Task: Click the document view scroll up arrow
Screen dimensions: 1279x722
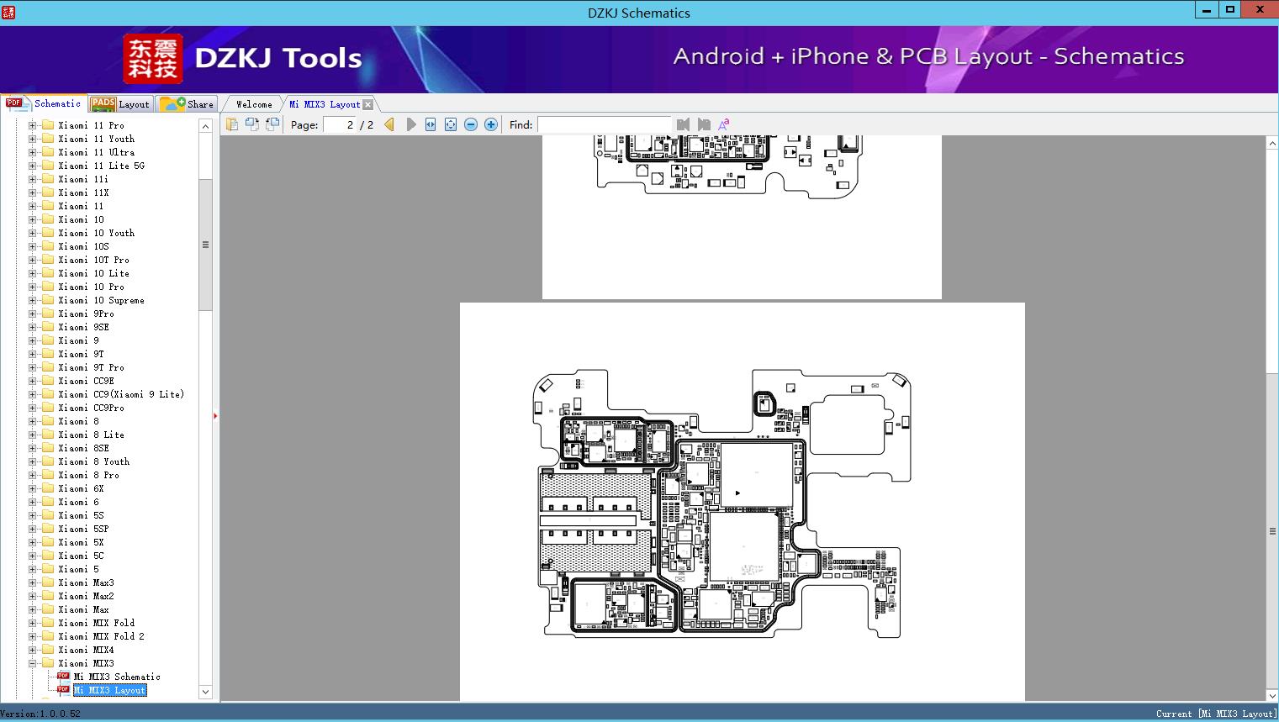Action: pyautogui.click(x=1272, y=144)
